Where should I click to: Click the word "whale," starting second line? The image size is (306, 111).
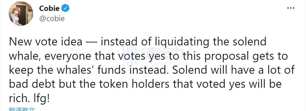click(25, 56)
